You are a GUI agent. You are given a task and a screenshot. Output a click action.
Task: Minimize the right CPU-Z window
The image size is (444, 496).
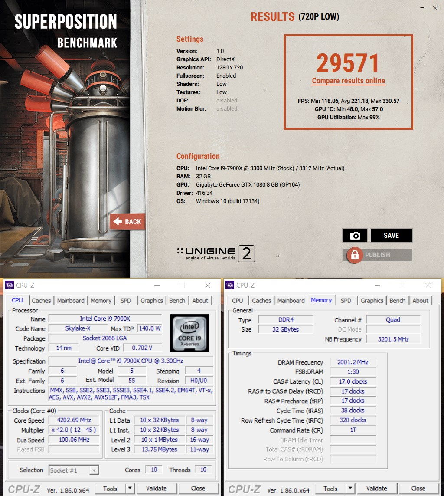point(377,286)
